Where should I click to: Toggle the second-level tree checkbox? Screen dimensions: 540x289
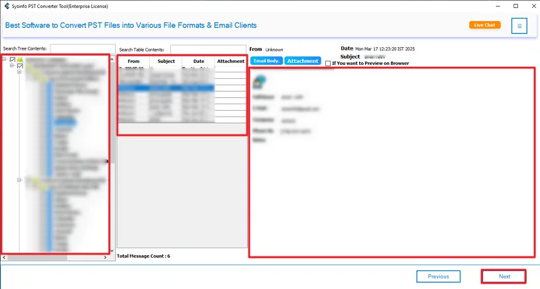[20, 66]
